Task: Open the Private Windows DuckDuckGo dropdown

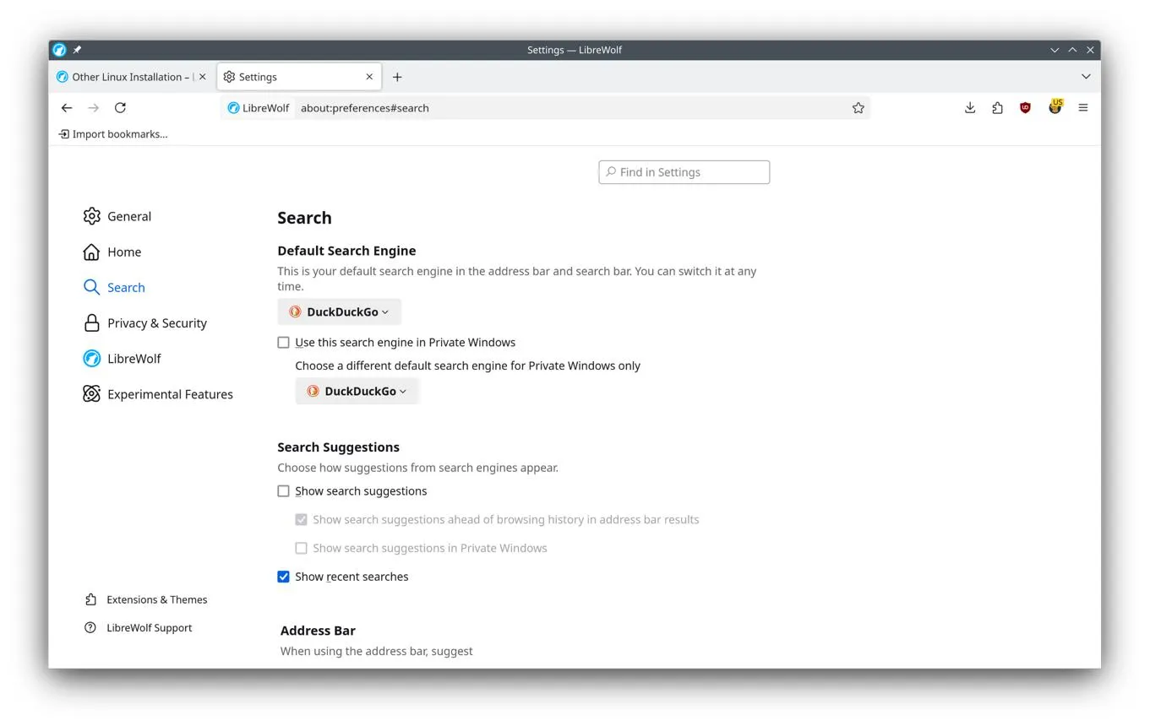Action: click(357, 392)
